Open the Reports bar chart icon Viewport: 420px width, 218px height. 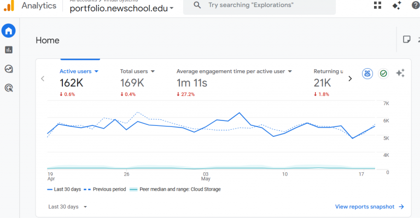[x=9, y=50]
